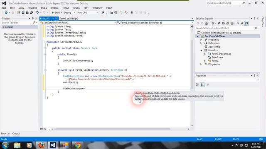Toggle Alphabetical sort in Properties panel
Image resolution: width=266 pixels, height=149 pixels.
[202, 85]
